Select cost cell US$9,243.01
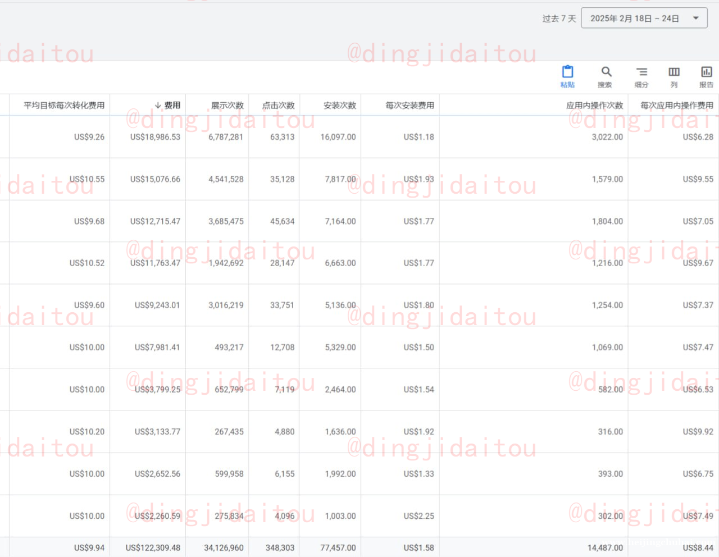 click(157, 305)
